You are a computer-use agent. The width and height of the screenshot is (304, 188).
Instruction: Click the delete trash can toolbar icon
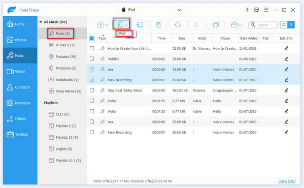pyautogui.click(x=158, y=25)
